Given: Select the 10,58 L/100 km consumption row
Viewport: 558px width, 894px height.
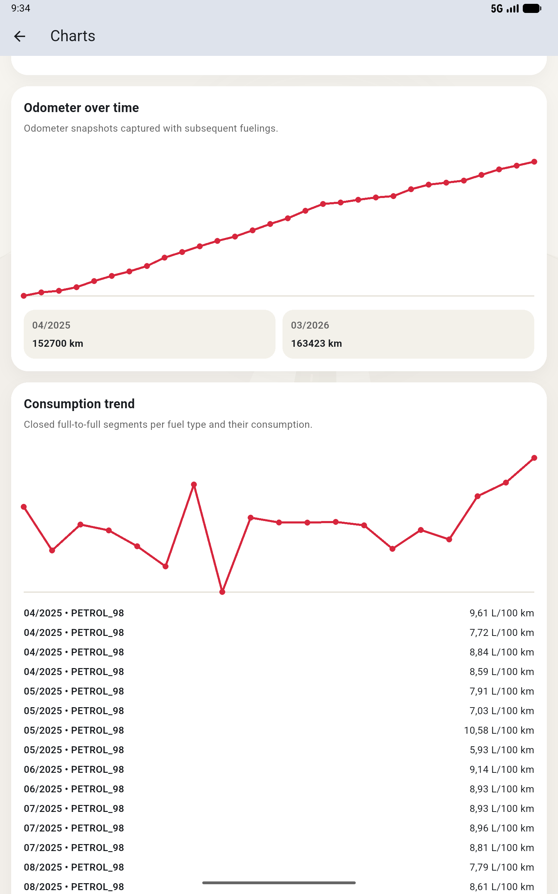Looking at the screenshot, I should (279, 730).
